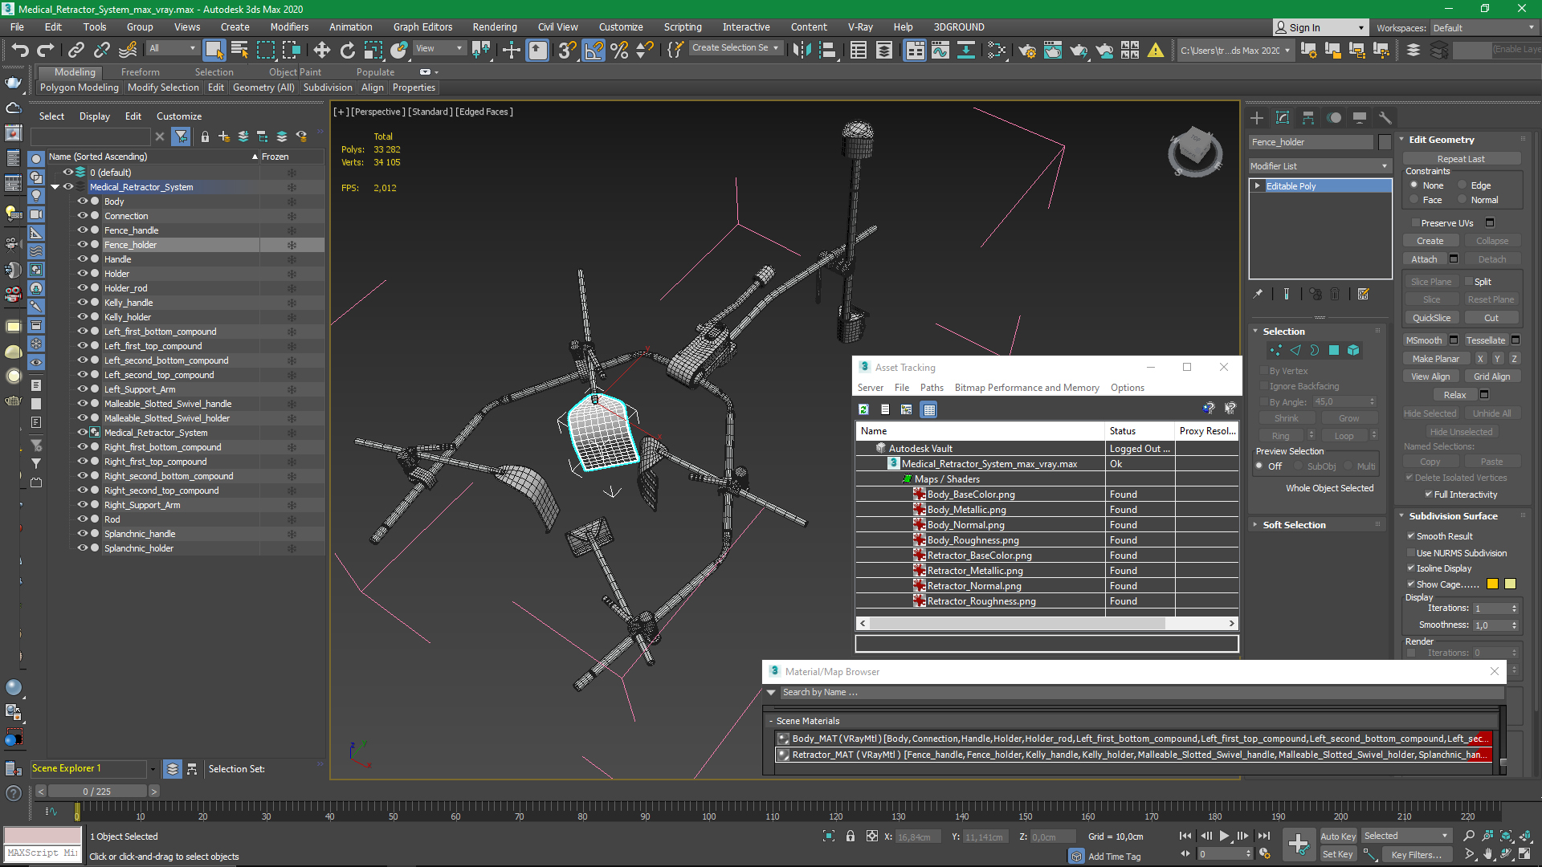Image resolution: width=1542 pixels, height=867 pixels.
Task: Open the Modifier List dropdown
Action: [x=1320, y=166]
